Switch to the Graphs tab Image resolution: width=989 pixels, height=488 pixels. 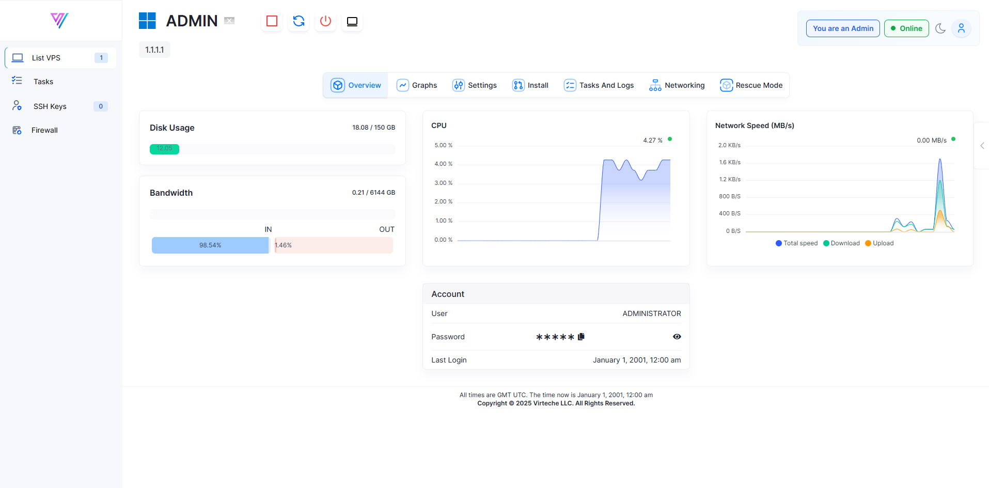[x=417, y=85]
